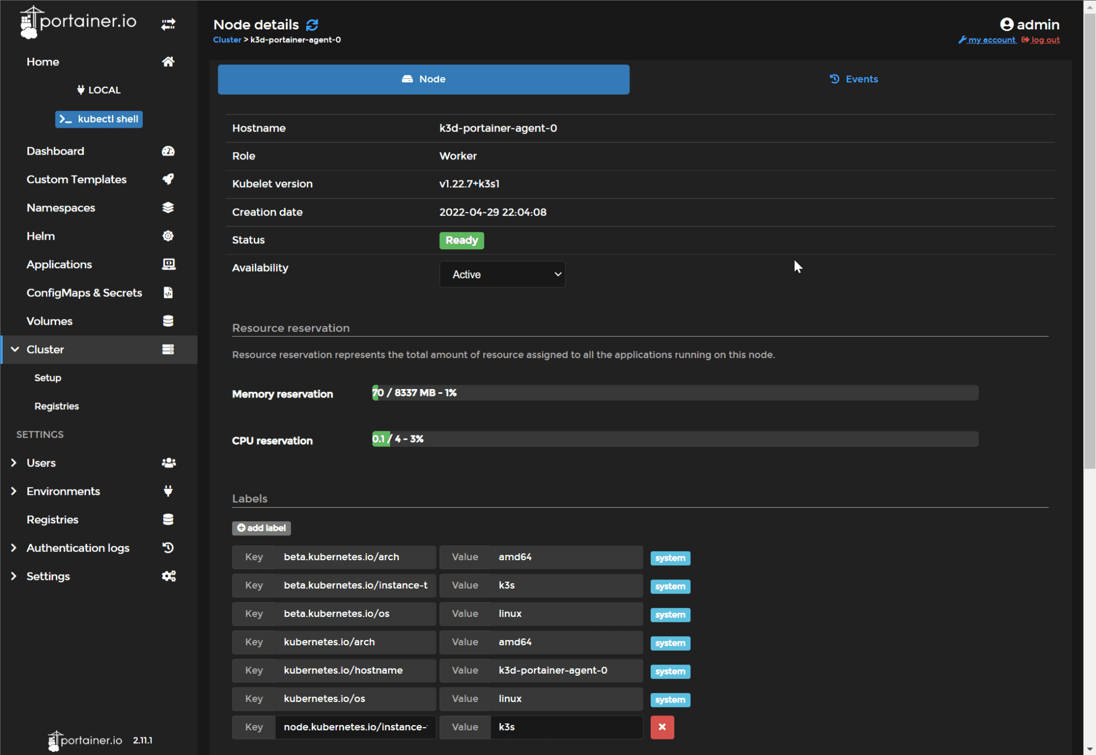Screen dimensions: 1096x755
Task: Click the Helm wheel icon
Action: pos(168,235)
